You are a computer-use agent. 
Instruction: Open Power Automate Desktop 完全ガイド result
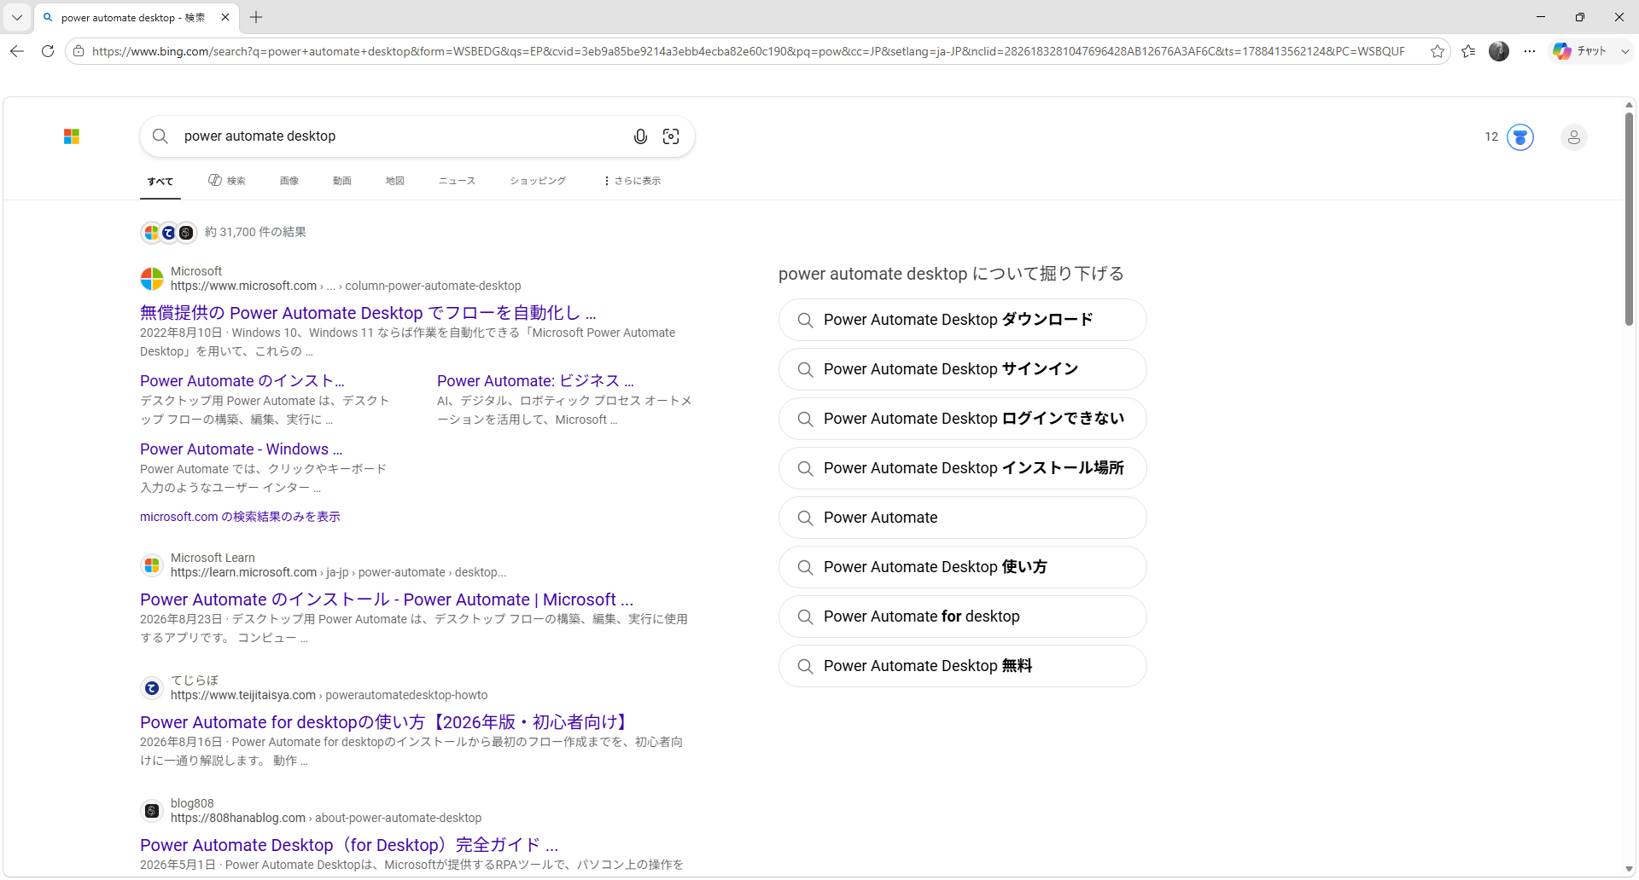(x=349, y=845)
